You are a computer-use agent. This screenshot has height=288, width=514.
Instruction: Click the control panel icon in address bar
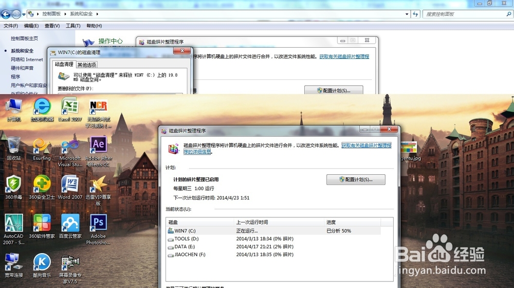(x=31, y=14)
